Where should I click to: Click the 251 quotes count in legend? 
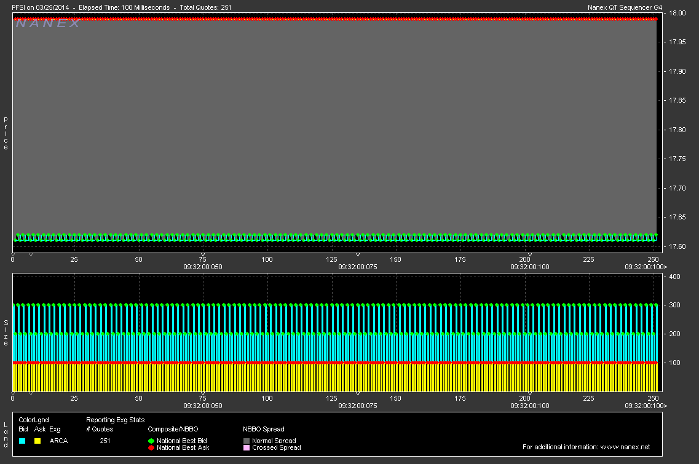pos(105,441)
